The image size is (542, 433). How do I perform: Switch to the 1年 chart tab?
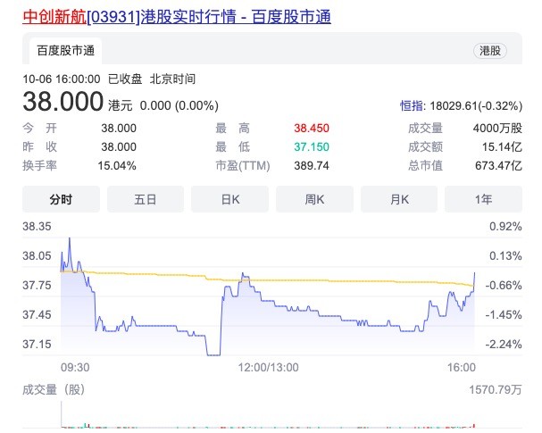tap(483, 199)
